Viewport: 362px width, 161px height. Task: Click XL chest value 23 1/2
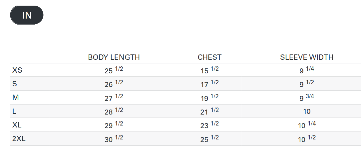click(209, 125)
